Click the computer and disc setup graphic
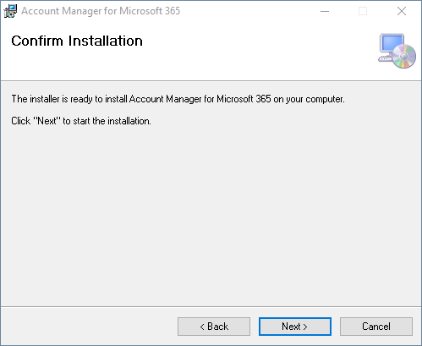The image size is (422, 346). click(x=397, y=51)
